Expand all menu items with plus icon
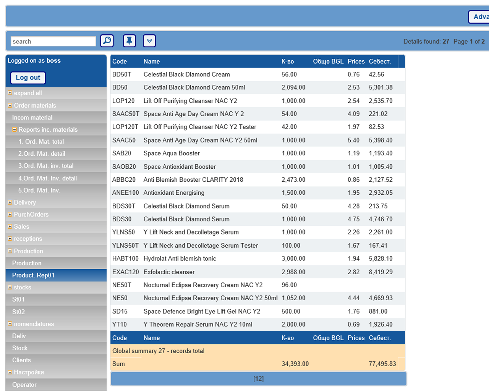This screenshot has height=391, width=489. click(10, 93)
